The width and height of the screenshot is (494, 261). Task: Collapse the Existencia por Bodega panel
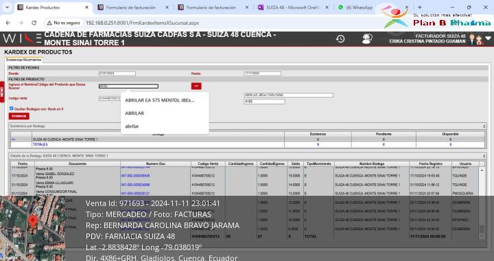click(484, 126)
